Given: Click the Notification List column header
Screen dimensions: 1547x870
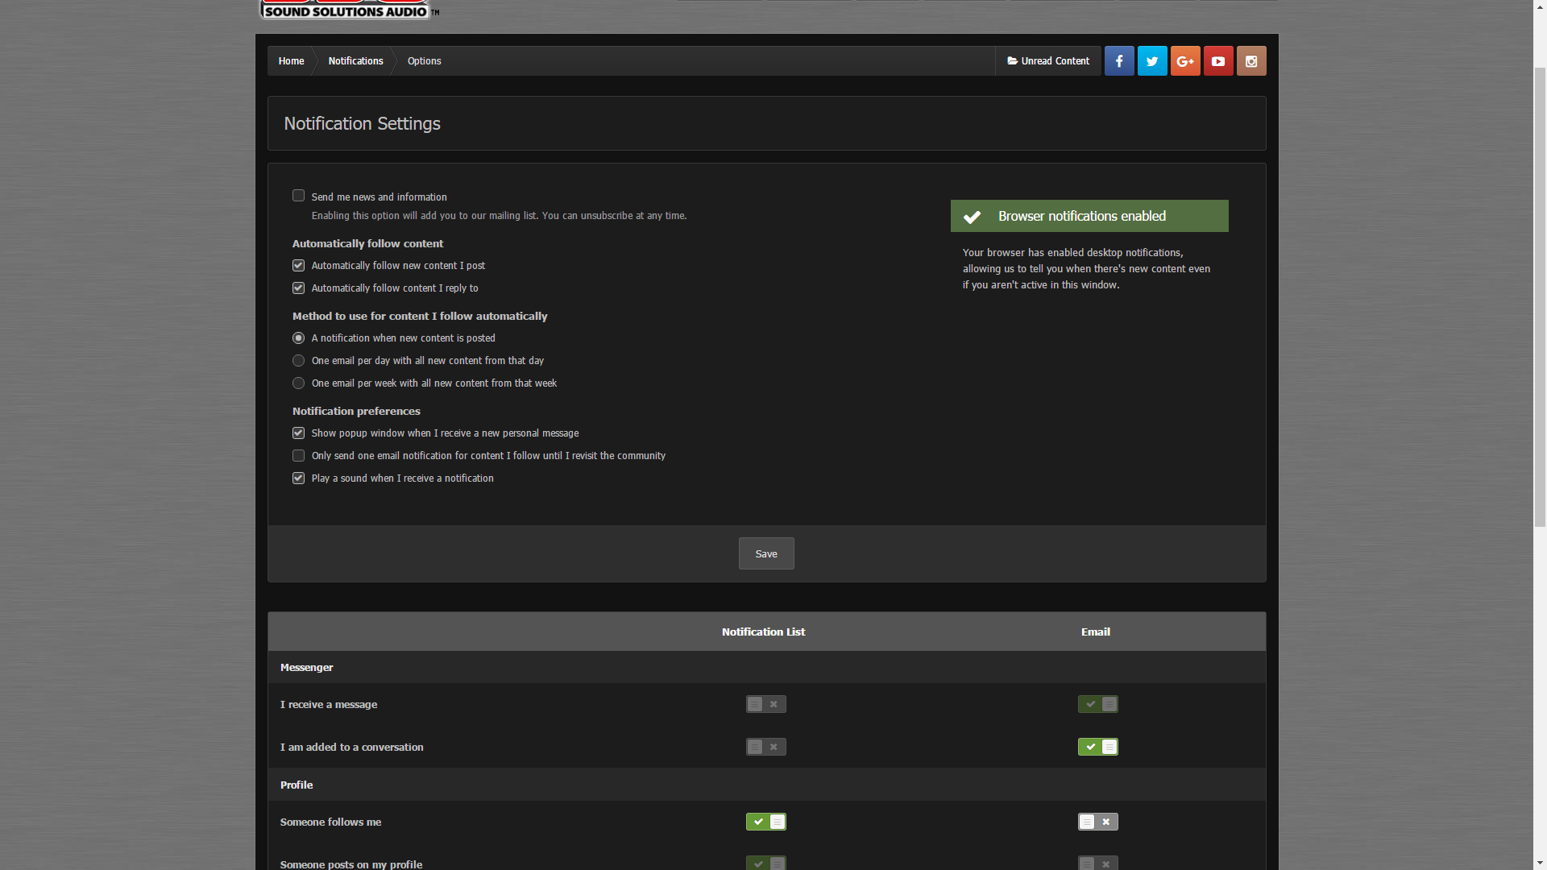Looking at the screenshot, I should 763,632.
